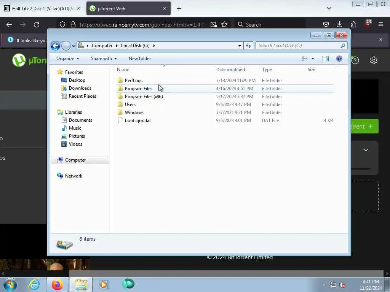Select the Program Files folder icon
Image resolution: width=390 pixels, height=292 pixels.
120,88
